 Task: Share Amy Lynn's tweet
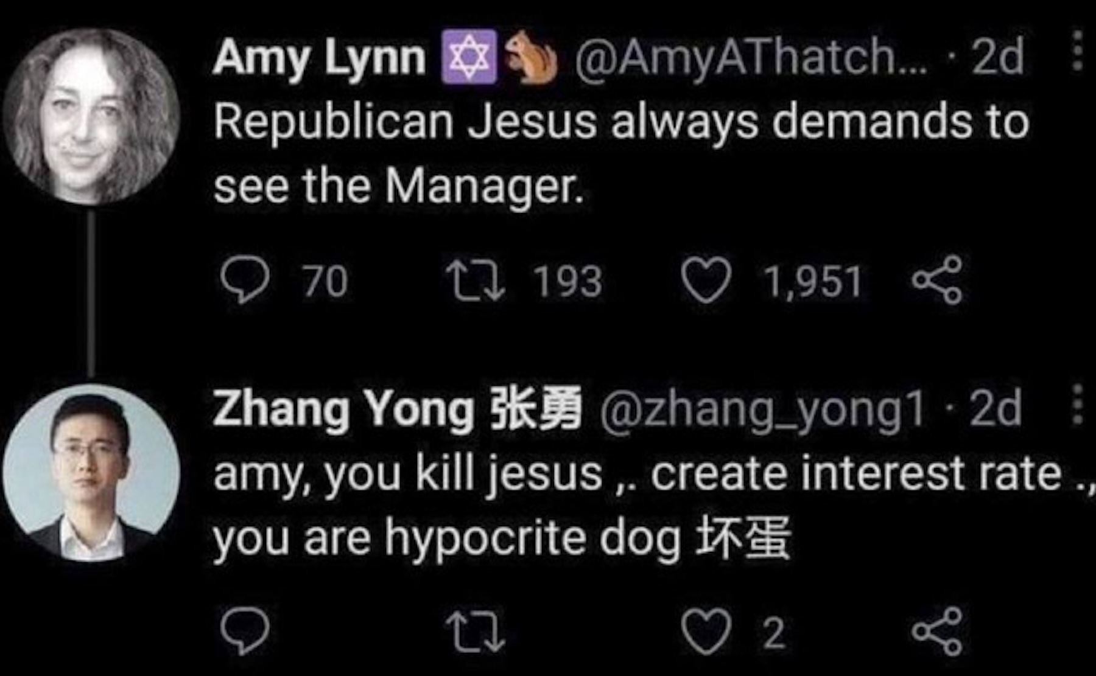click(x=937, y=282)
